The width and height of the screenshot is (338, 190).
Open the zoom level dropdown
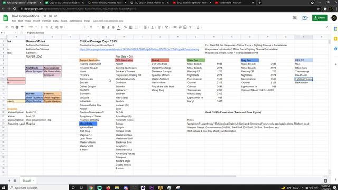click(33, 27)
